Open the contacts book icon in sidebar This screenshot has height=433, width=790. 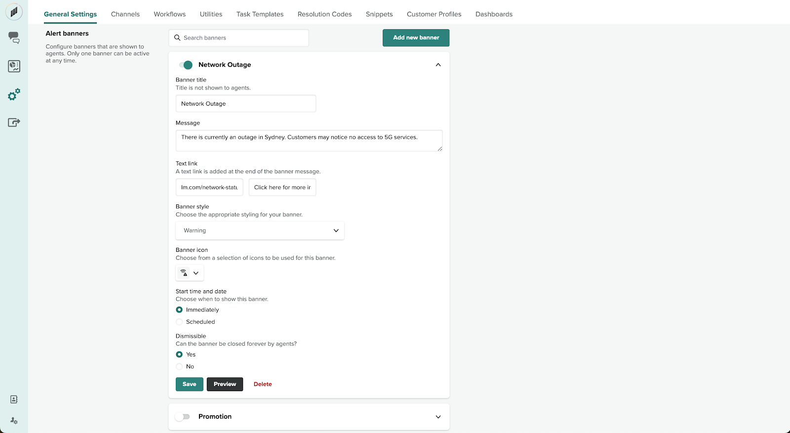click(14, 399)
